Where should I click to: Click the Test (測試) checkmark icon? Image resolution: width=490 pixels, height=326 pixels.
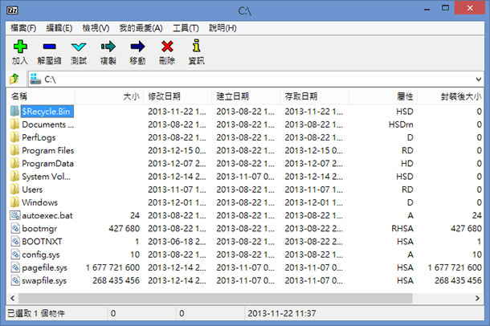click(79, 47)
